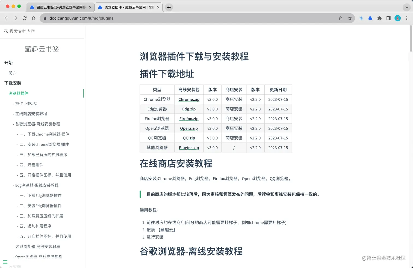The image size is (413, 268).
Task: Open the tab search chevron dropdown
Action: pos(407,7)
